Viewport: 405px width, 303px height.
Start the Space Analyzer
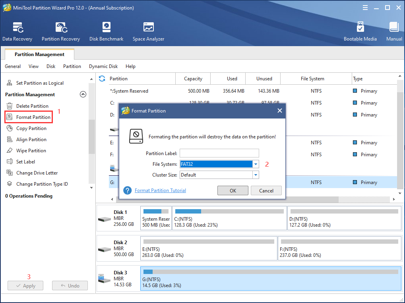(148, 31)
